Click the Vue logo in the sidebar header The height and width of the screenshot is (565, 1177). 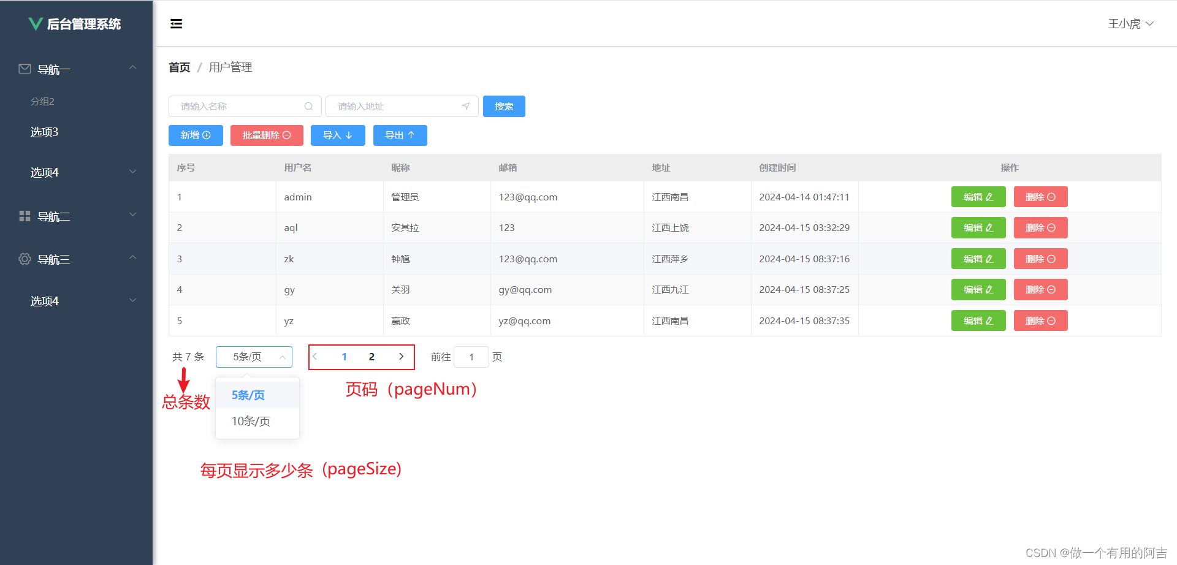pyautogui.click(x=36, y=24)
